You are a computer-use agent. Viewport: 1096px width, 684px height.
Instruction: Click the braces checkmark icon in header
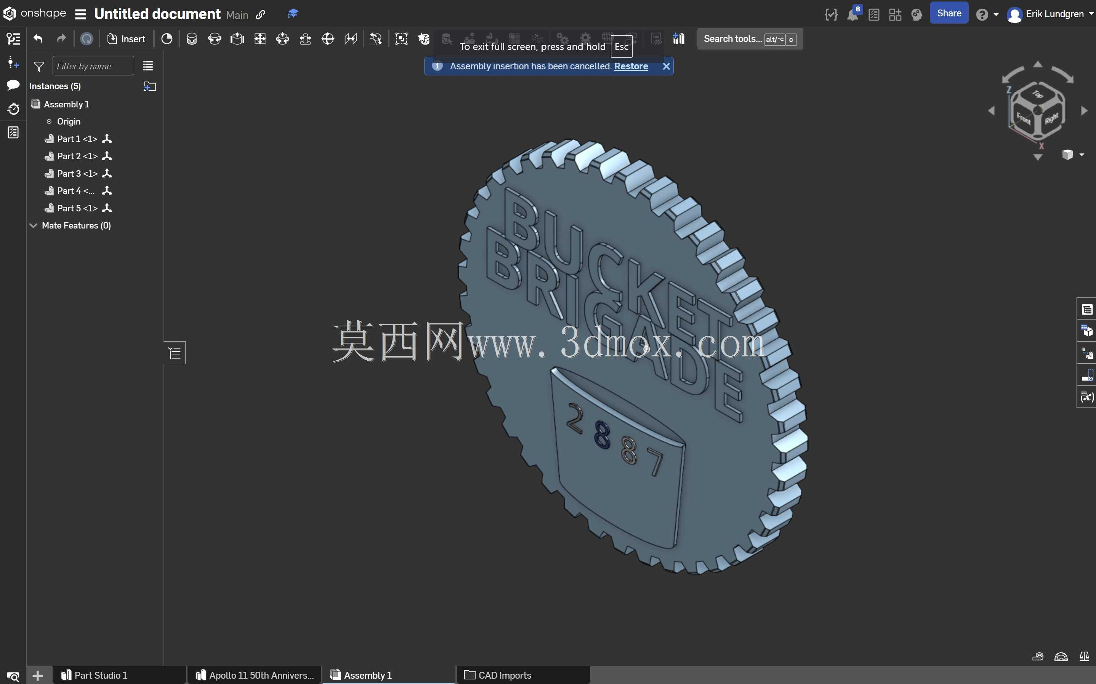[x=831, y=14]
